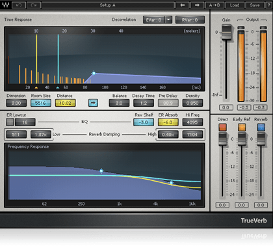Open the EVar decorrelation dropdown arrow
The width and height of the screenshot is (273, 248).
click(168, 20)
